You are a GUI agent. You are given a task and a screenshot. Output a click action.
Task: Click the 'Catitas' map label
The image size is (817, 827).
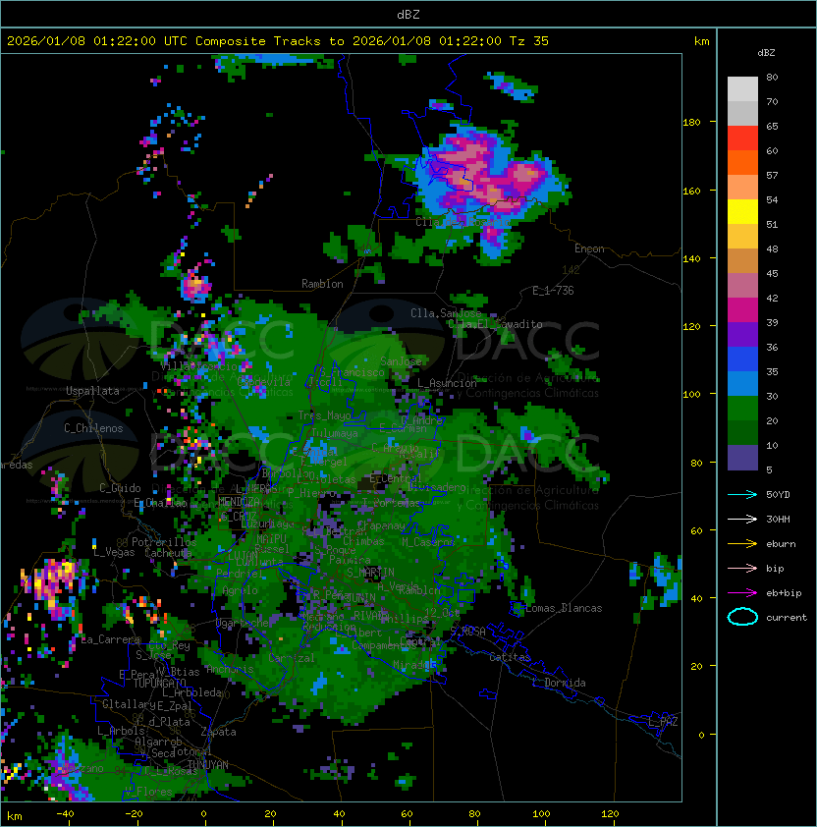(510, 657)
